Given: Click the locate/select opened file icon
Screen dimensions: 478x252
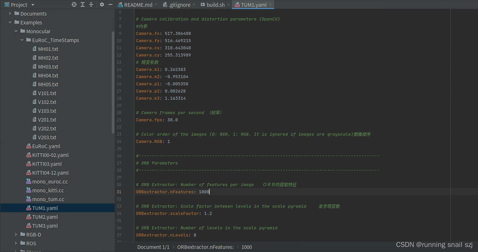Looking at the screenshot, I should [74, 5].
